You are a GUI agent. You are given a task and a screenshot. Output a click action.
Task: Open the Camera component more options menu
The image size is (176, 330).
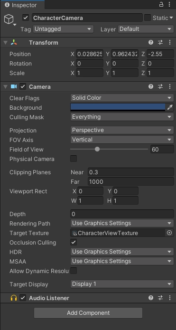point(170,86)
